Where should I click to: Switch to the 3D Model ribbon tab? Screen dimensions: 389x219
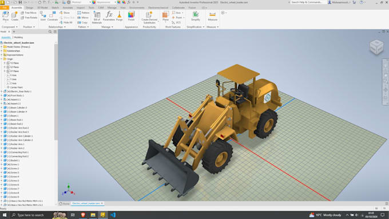pos(42,7)
